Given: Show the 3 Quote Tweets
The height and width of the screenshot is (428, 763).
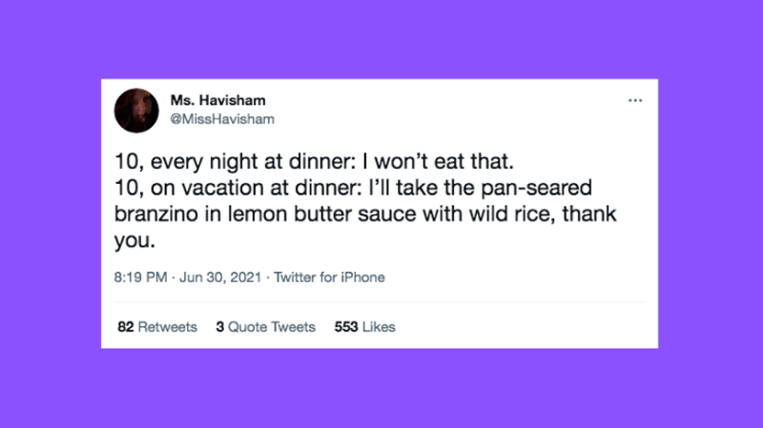Looking at the screenshot, I should [266, 327].
